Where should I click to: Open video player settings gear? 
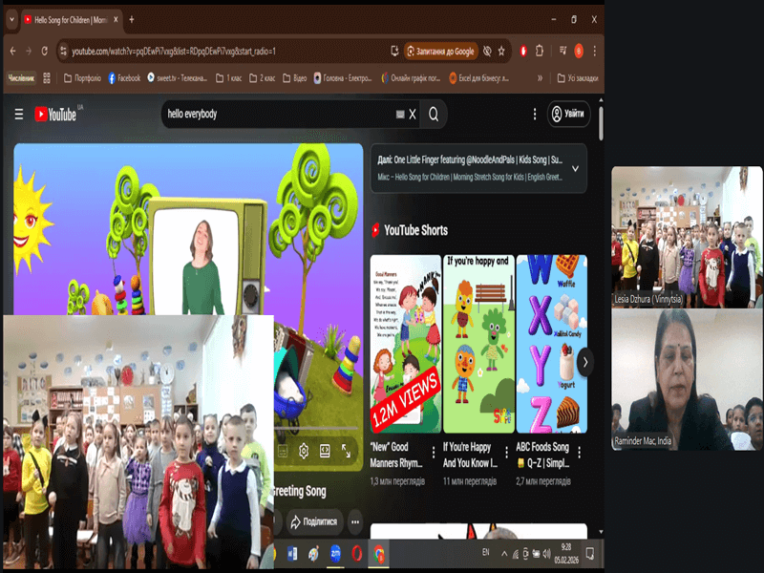pyautogui.click(x=304, y=451)
